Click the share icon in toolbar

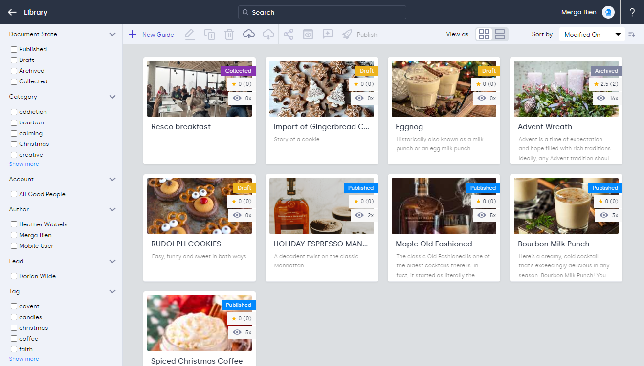coord(289,34)
